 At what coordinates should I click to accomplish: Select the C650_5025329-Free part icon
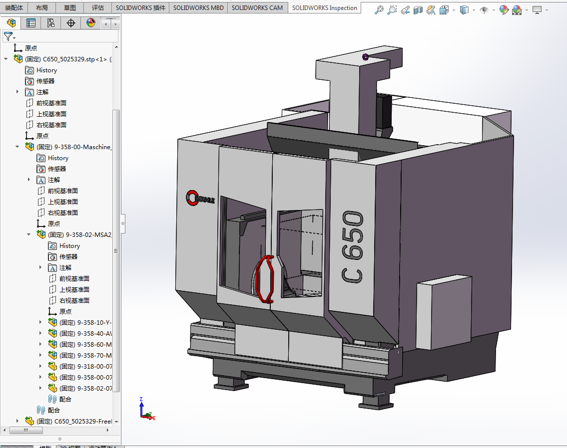click(29, 421)
